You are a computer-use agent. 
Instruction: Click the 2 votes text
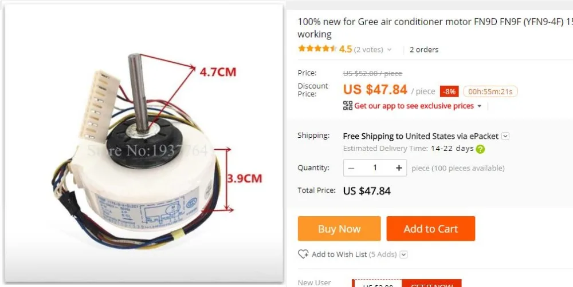coord(368,50)
